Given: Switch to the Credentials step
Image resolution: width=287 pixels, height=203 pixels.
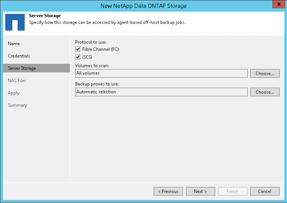Looking at the screenshot, I should tap(19, 56).
